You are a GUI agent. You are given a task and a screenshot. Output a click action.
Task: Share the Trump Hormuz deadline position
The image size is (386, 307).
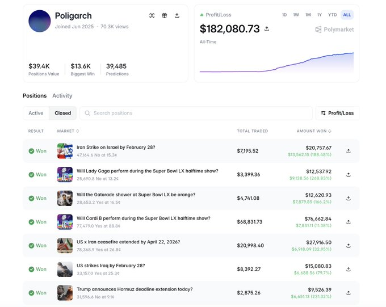pyautogui.click(x=349, y=293)
